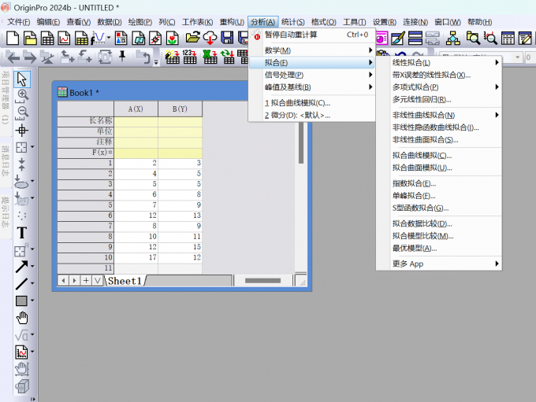Click the add sheet plus button
The width and height of the screenshot is (536, 402).
(86, 281)
